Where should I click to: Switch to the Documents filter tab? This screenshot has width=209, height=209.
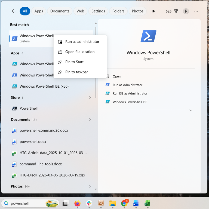[60, 11]
